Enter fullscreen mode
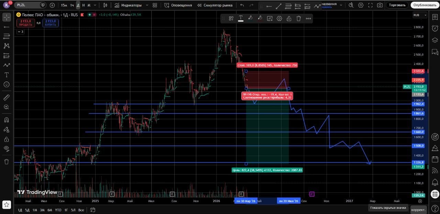The image size is (440, 214). (370, 5)
